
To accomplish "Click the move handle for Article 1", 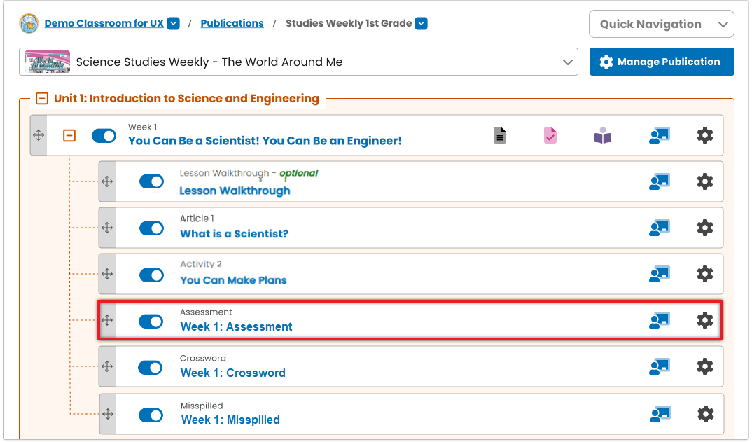I will [x=107, y=228].
